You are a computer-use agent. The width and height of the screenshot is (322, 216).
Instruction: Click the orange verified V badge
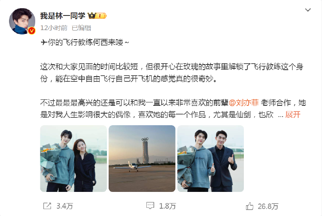[x=31, y=31]
